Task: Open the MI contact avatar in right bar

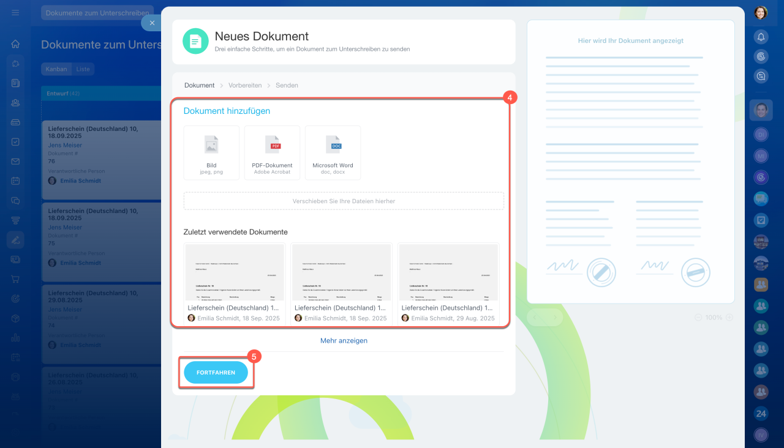Action: [761, 155]
